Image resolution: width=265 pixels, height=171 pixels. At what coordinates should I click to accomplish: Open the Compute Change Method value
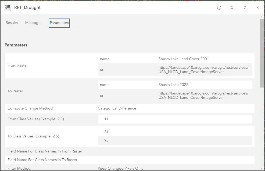(117, 108)
